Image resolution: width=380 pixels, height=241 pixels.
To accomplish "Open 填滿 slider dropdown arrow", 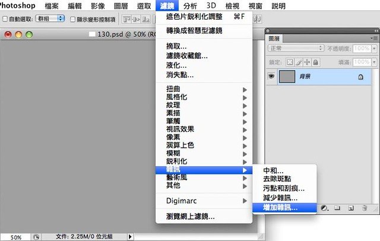I will click(375, 62).
